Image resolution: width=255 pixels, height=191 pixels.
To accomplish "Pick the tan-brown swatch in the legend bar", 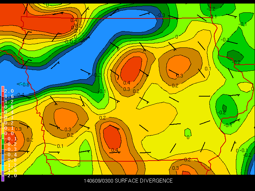I will [3, 120].
